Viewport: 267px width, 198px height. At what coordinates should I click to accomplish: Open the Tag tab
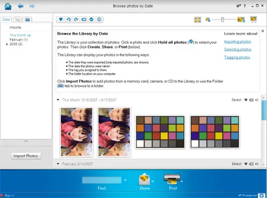[18, 19]
